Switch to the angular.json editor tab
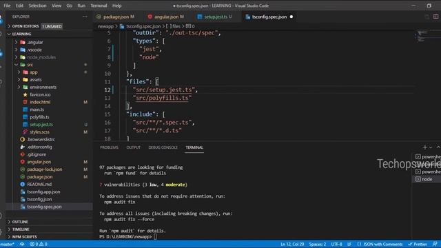Image resolution: width=441 pixels, height=248 pixels. click(x=166, y=17)
